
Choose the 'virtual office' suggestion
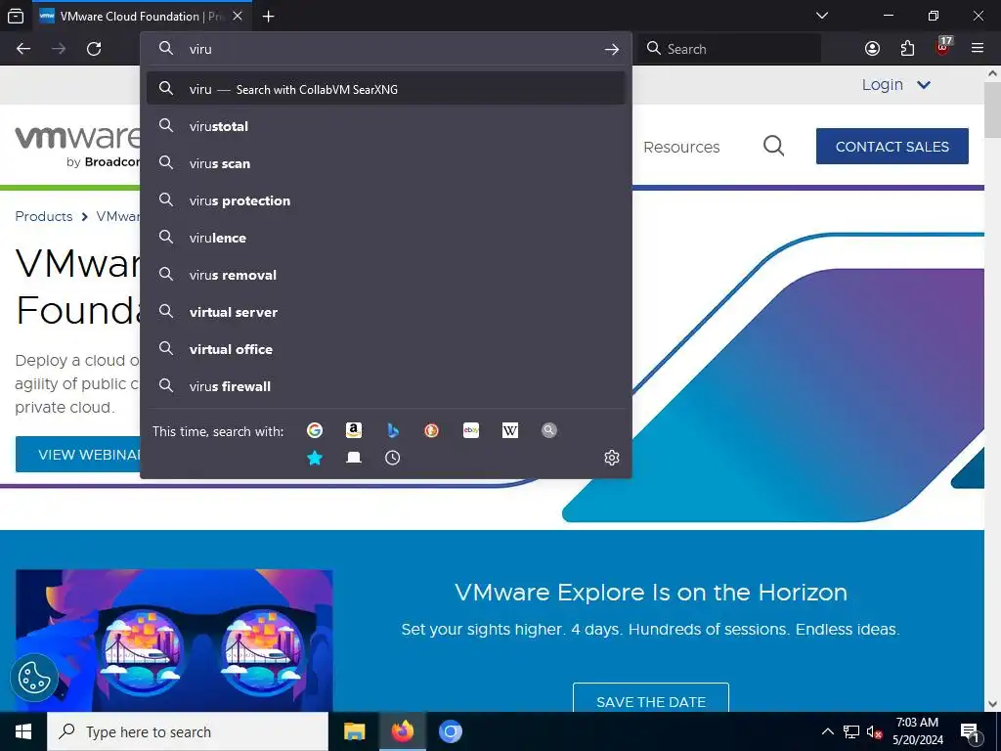click(385, 349)
